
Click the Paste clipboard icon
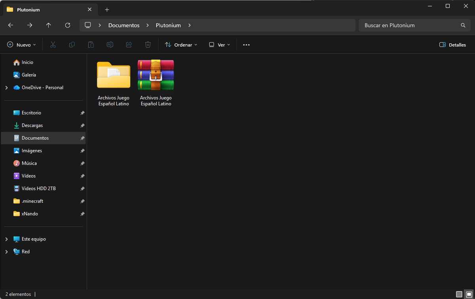click(91, 45)
